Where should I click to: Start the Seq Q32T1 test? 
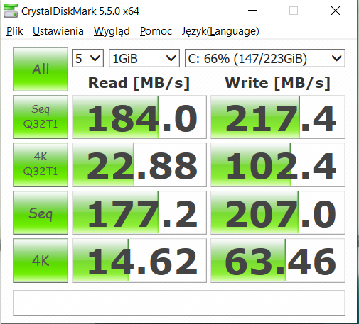pos(41,117)
